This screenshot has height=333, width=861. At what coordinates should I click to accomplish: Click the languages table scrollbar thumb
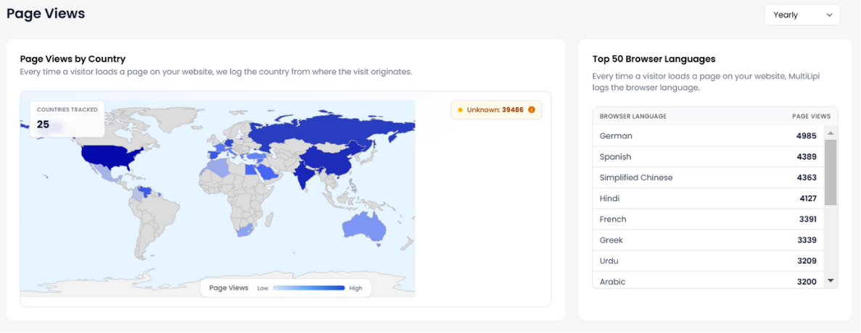point(831,172)
